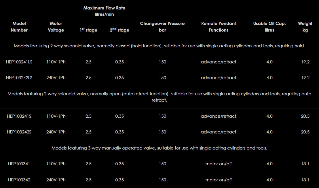Select the auto retract function description row
The image size is (319, 188).
click(159, 97)
